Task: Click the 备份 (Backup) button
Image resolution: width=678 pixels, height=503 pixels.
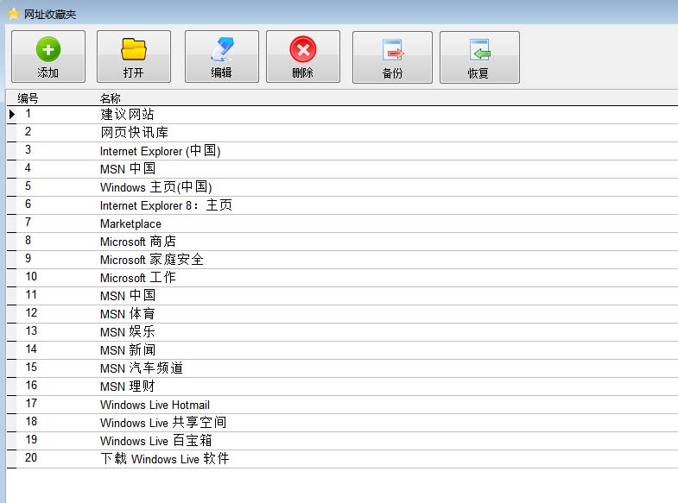Action: [x=392, y=57]
